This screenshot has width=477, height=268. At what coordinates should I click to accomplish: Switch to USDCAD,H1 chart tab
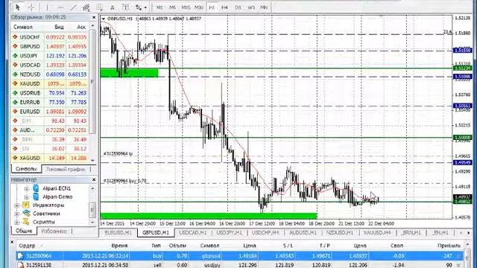click(193, 233)
